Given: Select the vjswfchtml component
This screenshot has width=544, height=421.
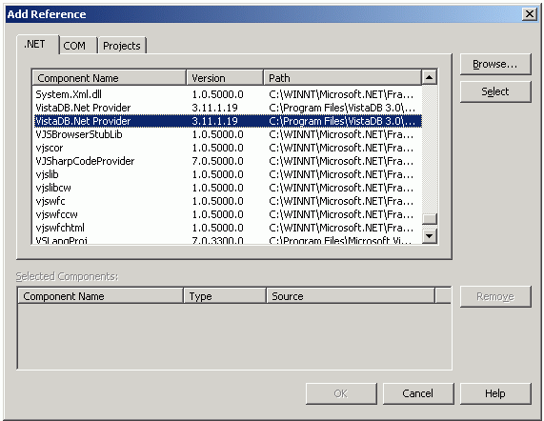Looking at the screenshot, I should (228, 228).
